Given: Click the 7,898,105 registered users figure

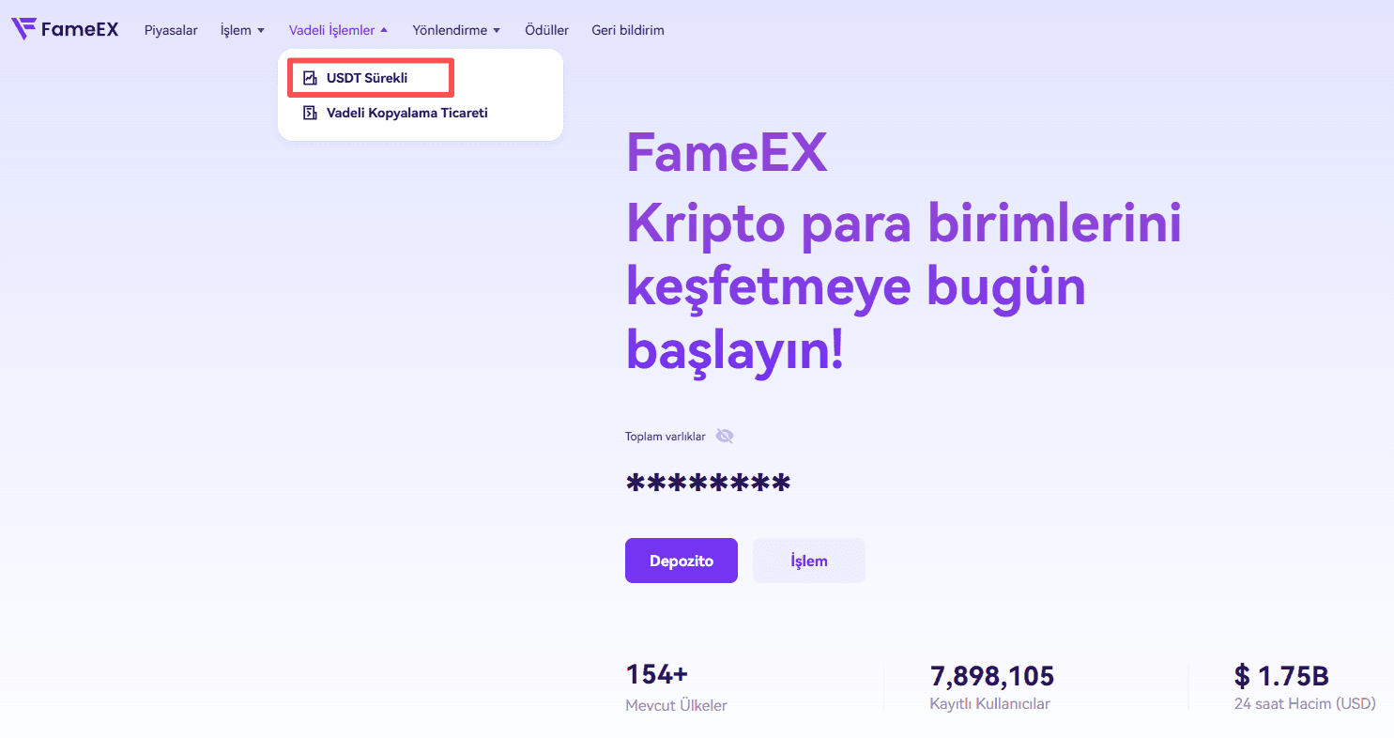Looking at the screenshot, I should click(992, 675).
